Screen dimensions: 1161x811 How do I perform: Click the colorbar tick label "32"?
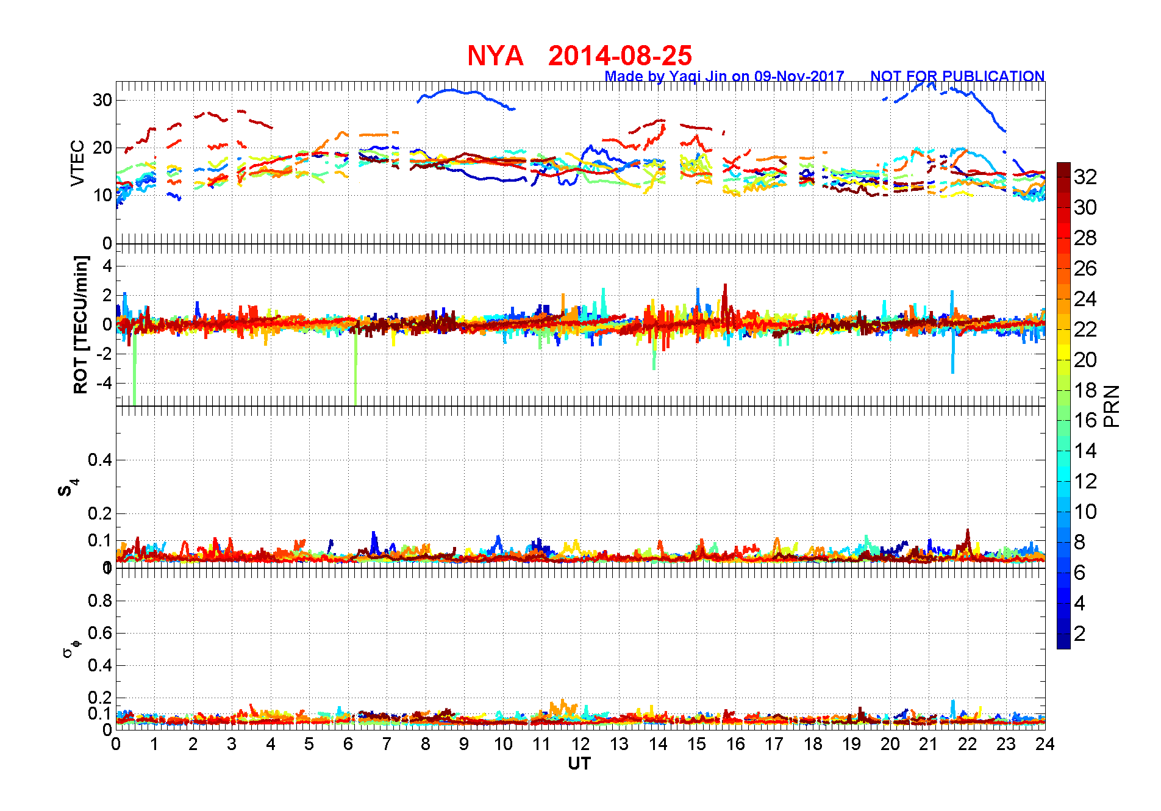tap(1085, 177)
